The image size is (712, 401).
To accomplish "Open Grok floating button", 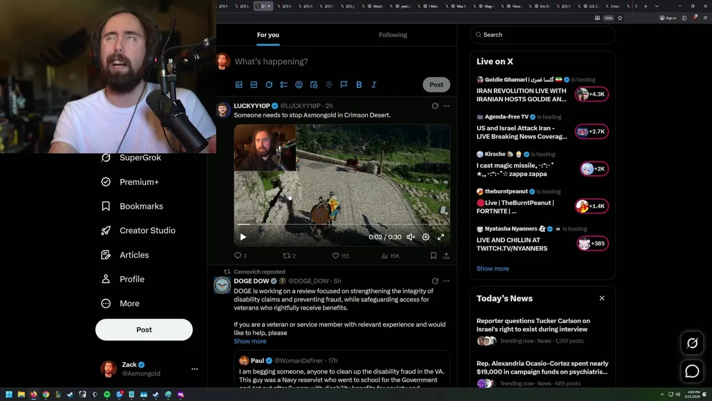I will (x=692, y=343).
